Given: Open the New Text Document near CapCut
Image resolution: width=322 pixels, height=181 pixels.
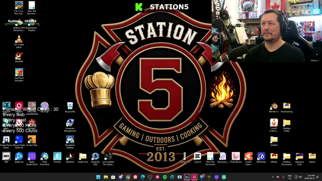Looking at the screenshot, I should point(210,159).
